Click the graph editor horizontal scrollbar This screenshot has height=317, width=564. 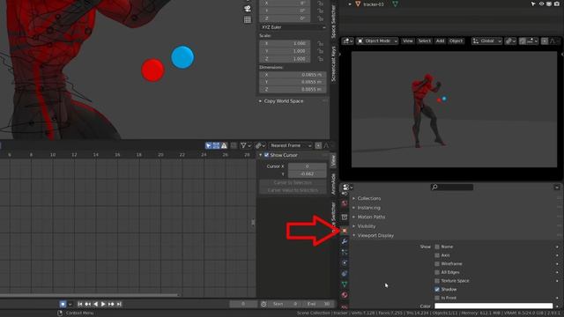89,296
